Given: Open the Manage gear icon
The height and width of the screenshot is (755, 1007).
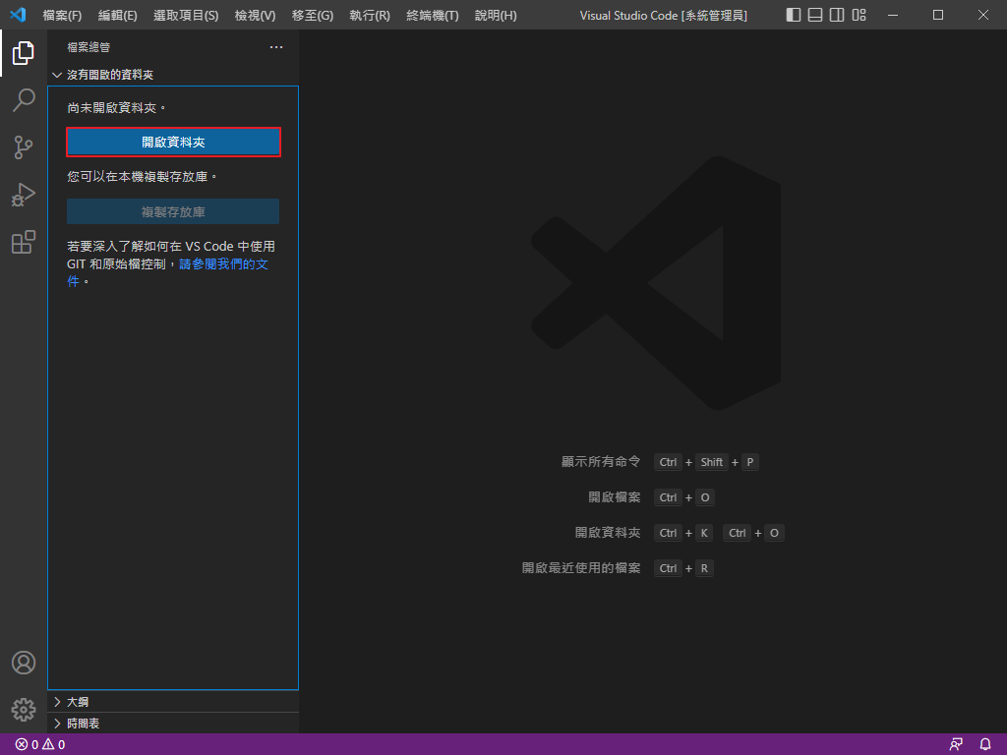Looking at the screenshot, I should click(x=24, y=709).
